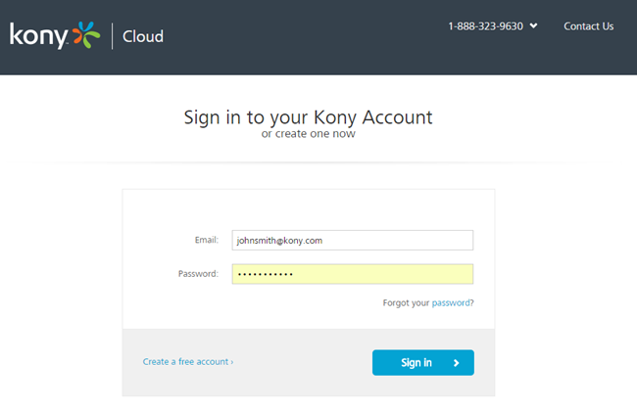637x410 pixels.
Task: Click the "Forgot your" text
Action: [x=406, y=303]
